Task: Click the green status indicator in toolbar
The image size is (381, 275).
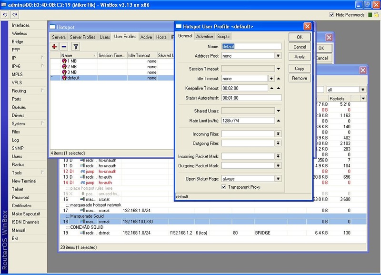Action: click(x=370, y=15)
